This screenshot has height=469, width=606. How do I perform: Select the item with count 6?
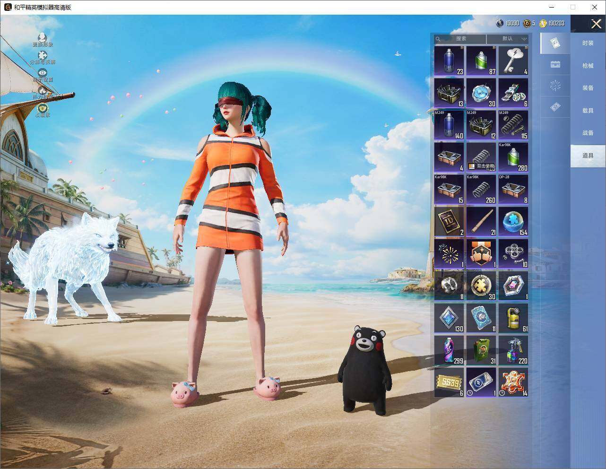(x=513, y=93)
